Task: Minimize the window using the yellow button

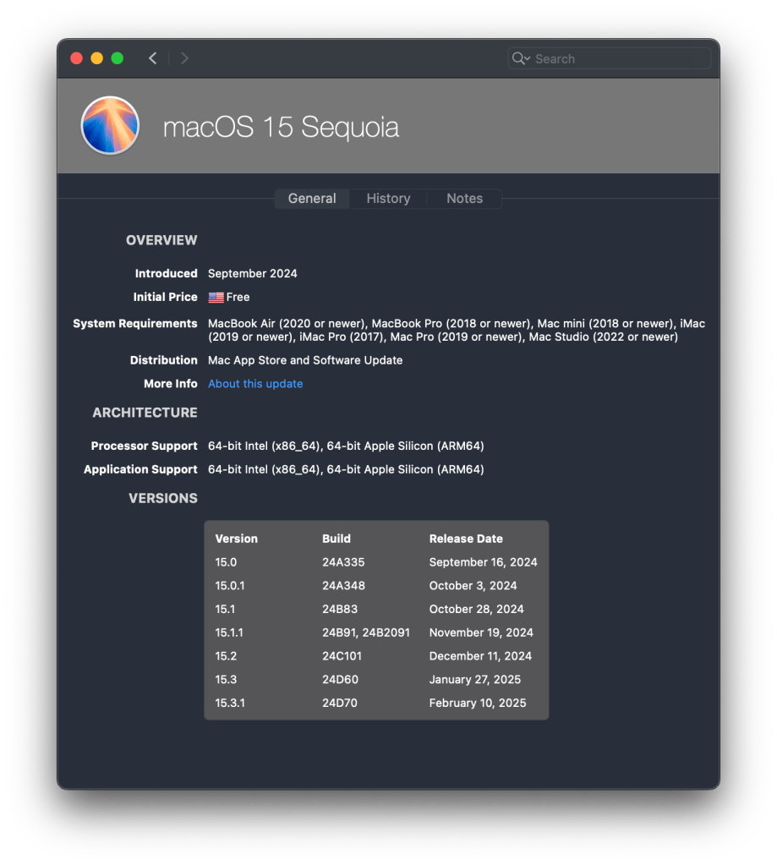Action: (x=96, y=58)
